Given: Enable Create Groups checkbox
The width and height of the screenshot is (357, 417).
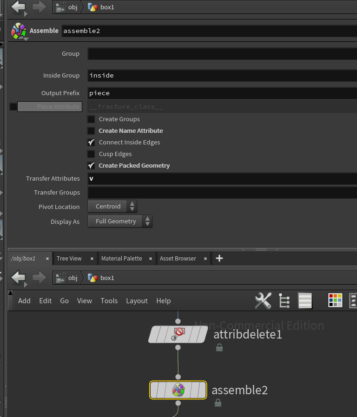Looking at the screenshot, I should click(91, 119).
